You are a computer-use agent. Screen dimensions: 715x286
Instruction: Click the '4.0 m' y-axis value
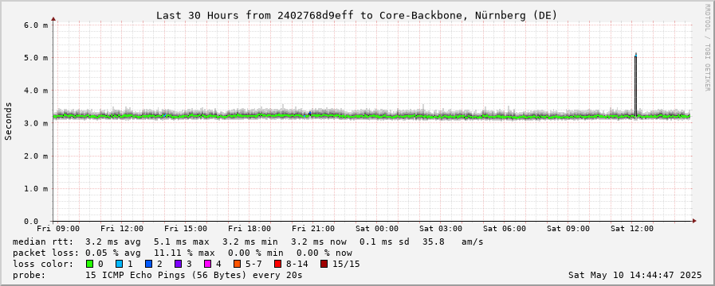(36, 91)
